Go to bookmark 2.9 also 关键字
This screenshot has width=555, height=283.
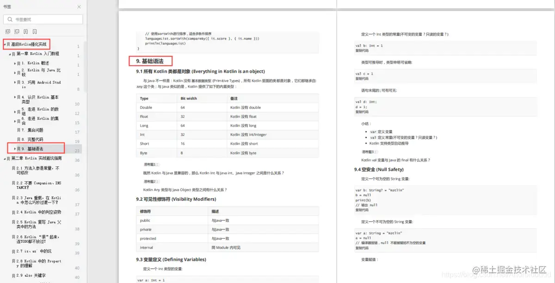tap(31, 276)
